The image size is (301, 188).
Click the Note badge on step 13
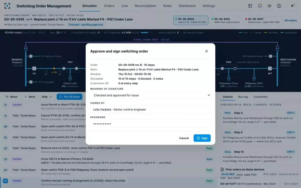click(209, 159)
